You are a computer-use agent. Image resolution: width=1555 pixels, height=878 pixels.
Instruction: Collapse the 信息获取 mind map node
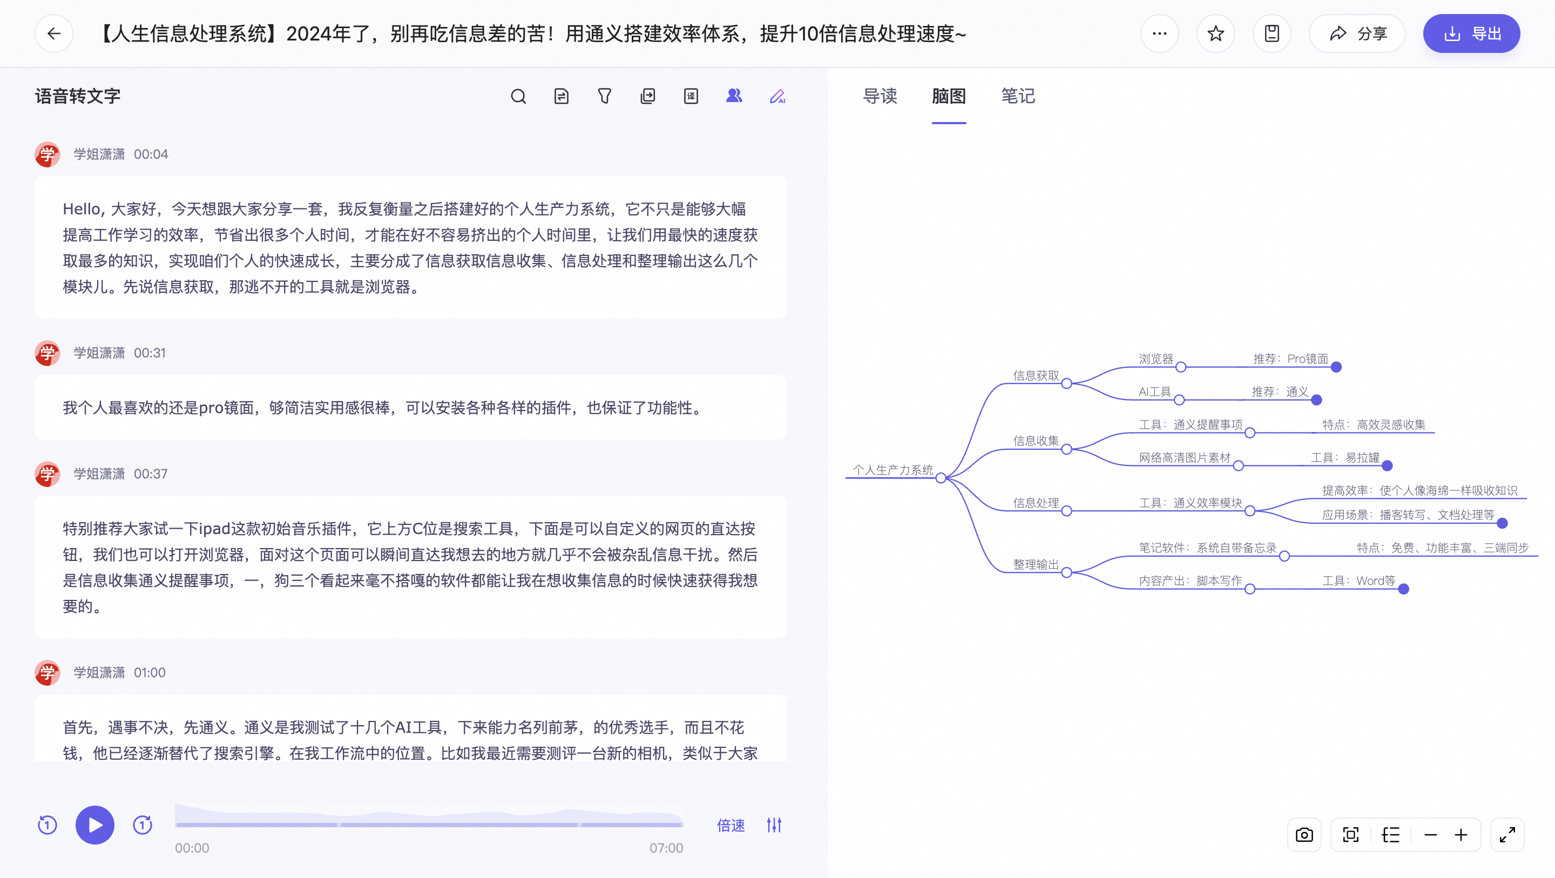coord(1066,383)
